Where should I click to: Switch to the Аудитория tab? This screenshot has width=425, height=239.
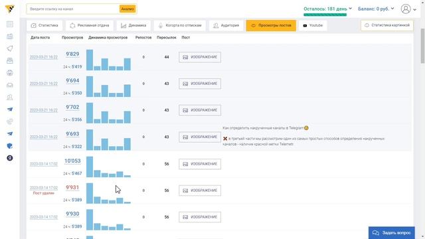(x=226, y=25)
